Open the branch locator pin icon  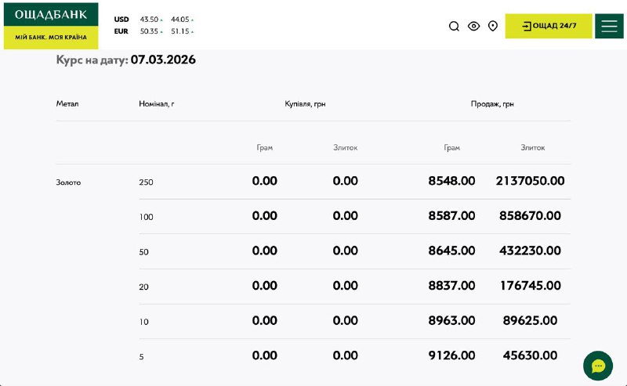pos(493,26)
